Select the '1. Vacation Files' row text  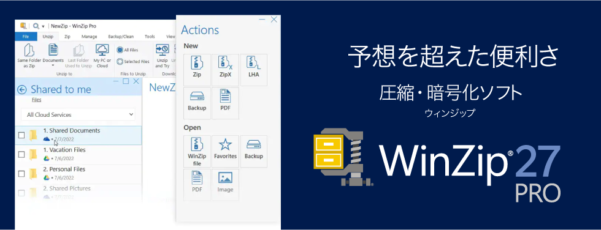(x=64, y=150)
